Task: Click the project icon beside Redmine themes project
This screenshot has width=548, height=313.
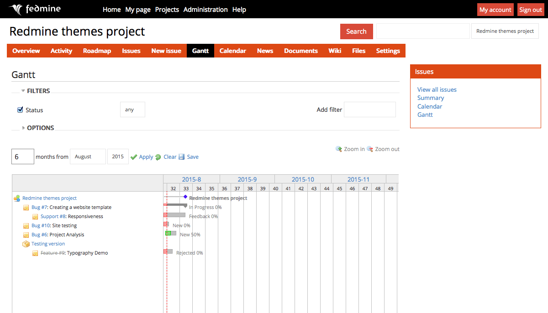Action: click(17, 198)
